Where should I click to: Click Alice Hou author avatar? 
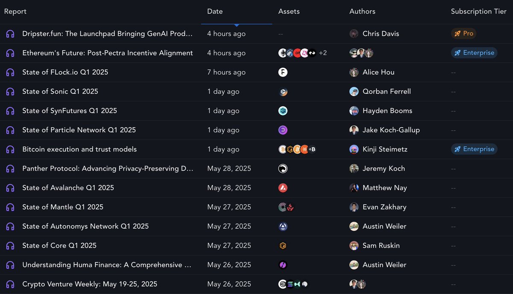(354, 72)
